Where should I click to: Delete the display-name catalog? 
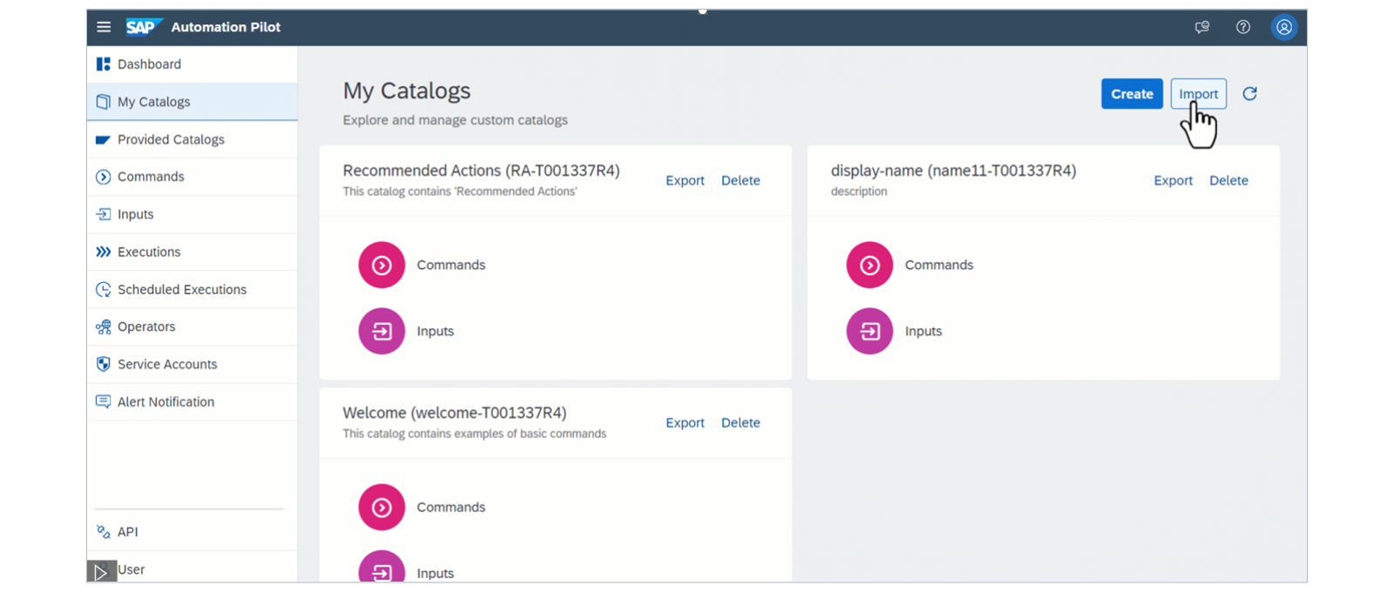(1228, 180)
